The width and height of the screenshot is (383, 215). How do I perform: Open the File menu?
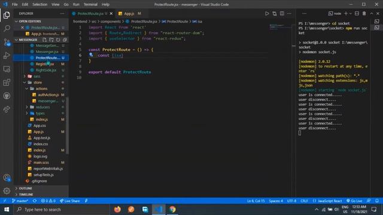point(14,4)
